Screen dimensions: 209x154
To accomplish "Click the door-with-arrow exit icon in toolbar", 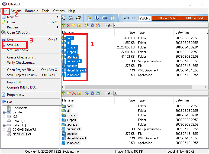I will pos(112,18).
